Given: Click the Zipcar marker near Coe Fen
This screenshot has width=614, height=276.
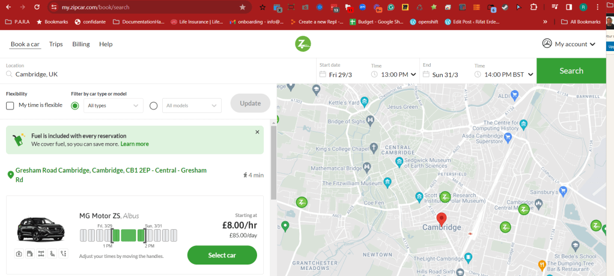Looking at the screenshot, I should (x=302, y=202).
